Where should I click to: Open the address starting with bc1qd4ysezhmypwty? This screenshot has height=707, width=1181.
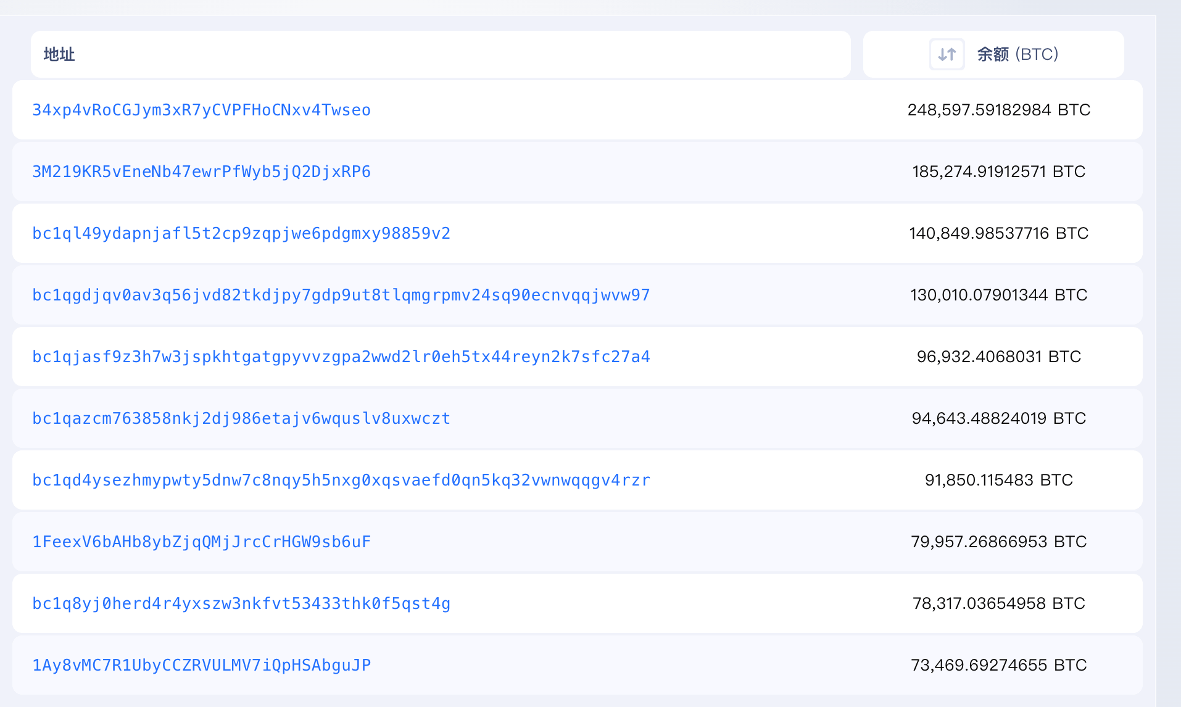click(341, 480)
